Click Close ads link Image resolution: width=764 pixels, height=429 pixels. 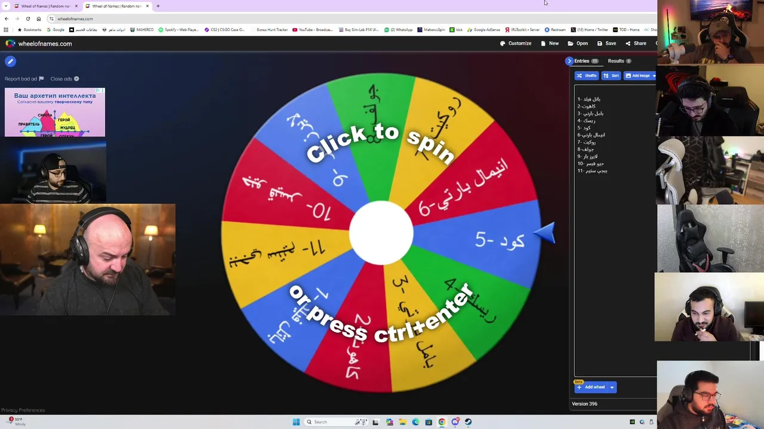tap(64, 79)
